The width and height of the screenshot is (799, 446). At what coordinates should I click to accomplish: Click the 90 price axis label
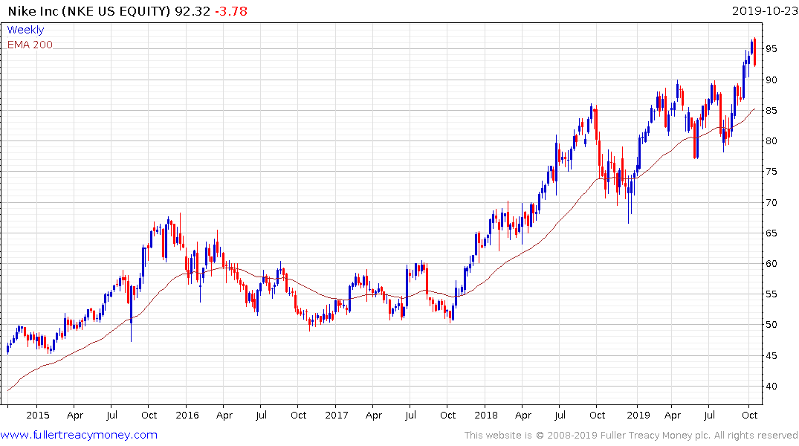[771, 80]
